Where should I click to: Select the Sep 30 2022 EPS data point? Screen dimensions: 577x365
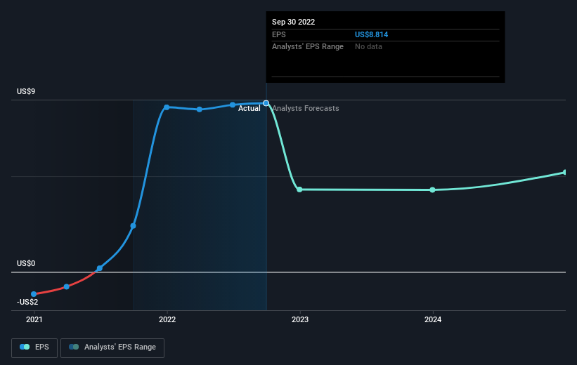pyautogui.click(x=266, y=103)
